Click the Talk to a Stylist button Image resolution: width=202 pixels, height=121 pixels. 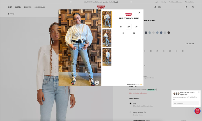click(197, 111)
